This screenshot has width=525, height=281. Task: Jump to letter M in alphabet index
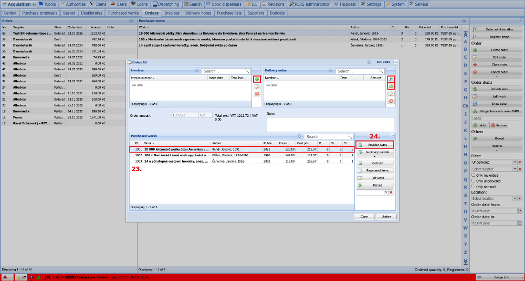pyautogui.click(x=465, y=146)
